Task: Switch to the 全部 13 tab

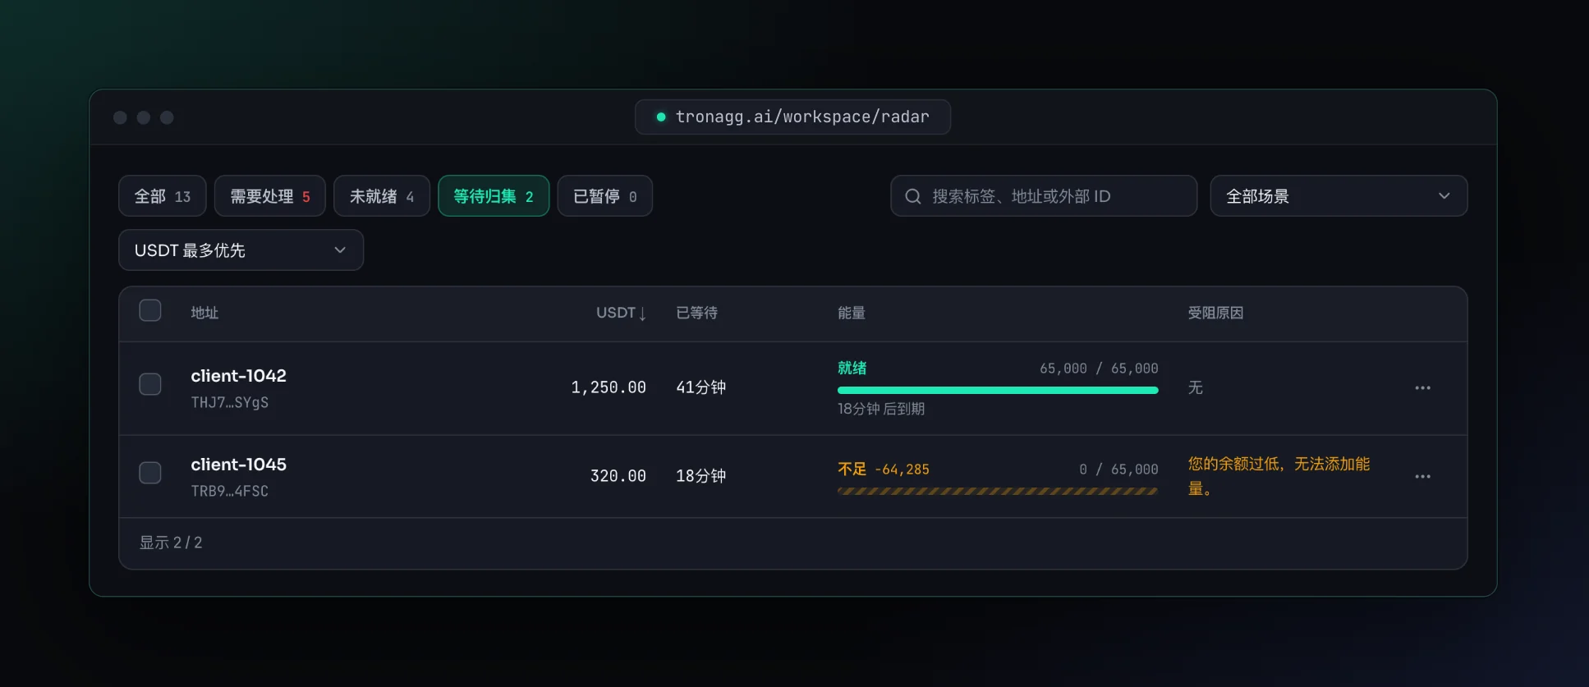Action: [x=163, y=196]
